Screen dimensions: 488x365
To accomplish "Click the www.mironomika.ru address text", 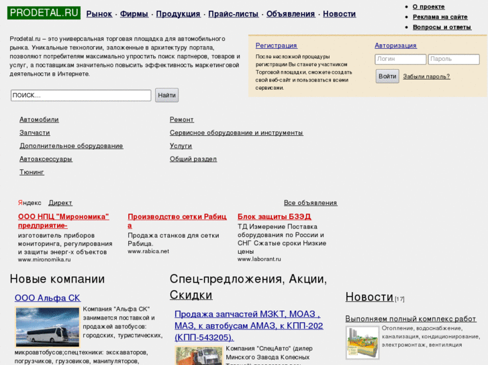I will click(44, 260).
